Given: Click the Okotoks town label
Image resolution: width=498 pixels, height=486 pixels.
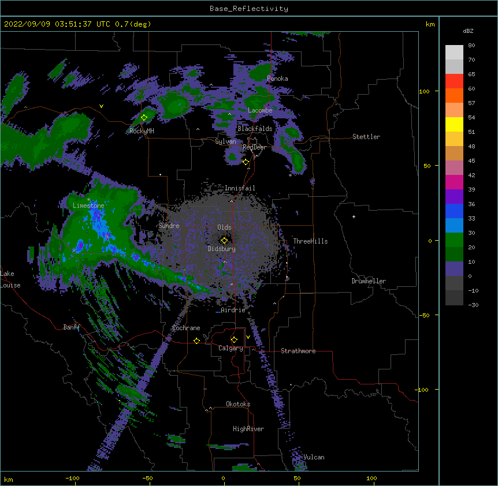Looking at the screenshot, I should (238, 404).
